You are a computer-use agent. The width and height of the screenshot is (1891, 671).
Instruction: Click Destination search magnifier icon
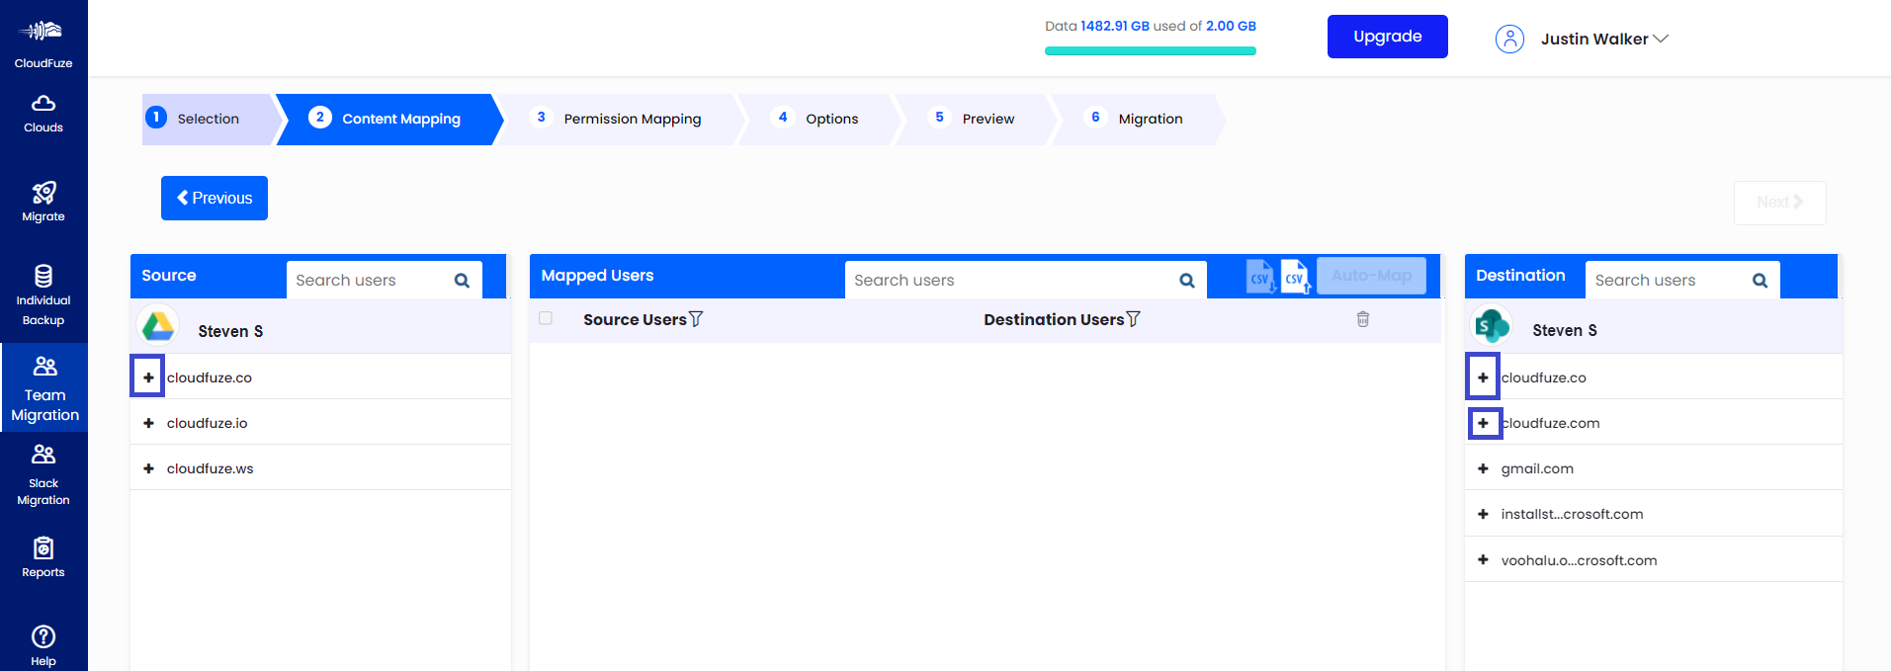pos(1760,281)
